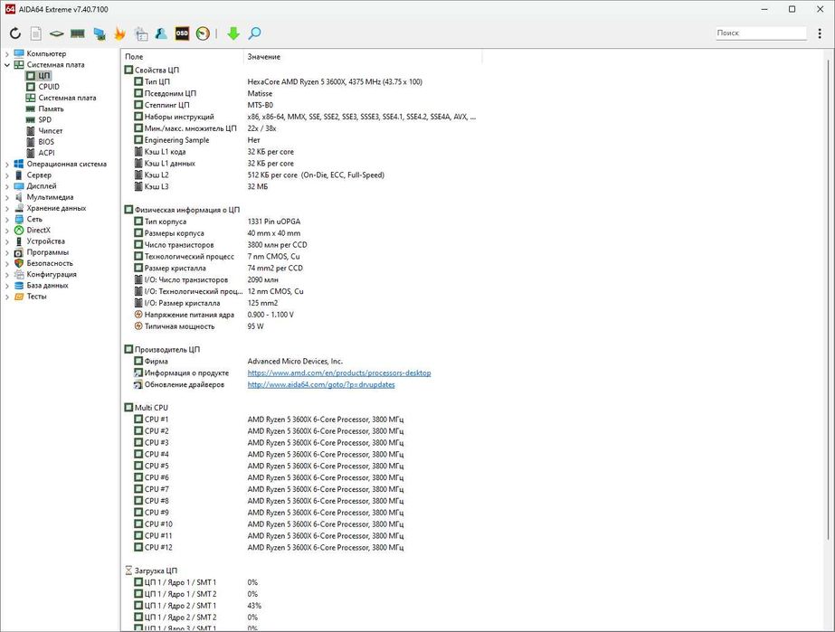
Task: Select the Тип ЦП row
Action: [304, 81]
